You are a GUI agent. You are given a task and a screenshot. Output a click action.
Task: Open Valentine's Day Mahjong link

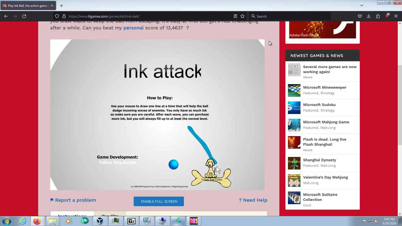coord(325,177)
